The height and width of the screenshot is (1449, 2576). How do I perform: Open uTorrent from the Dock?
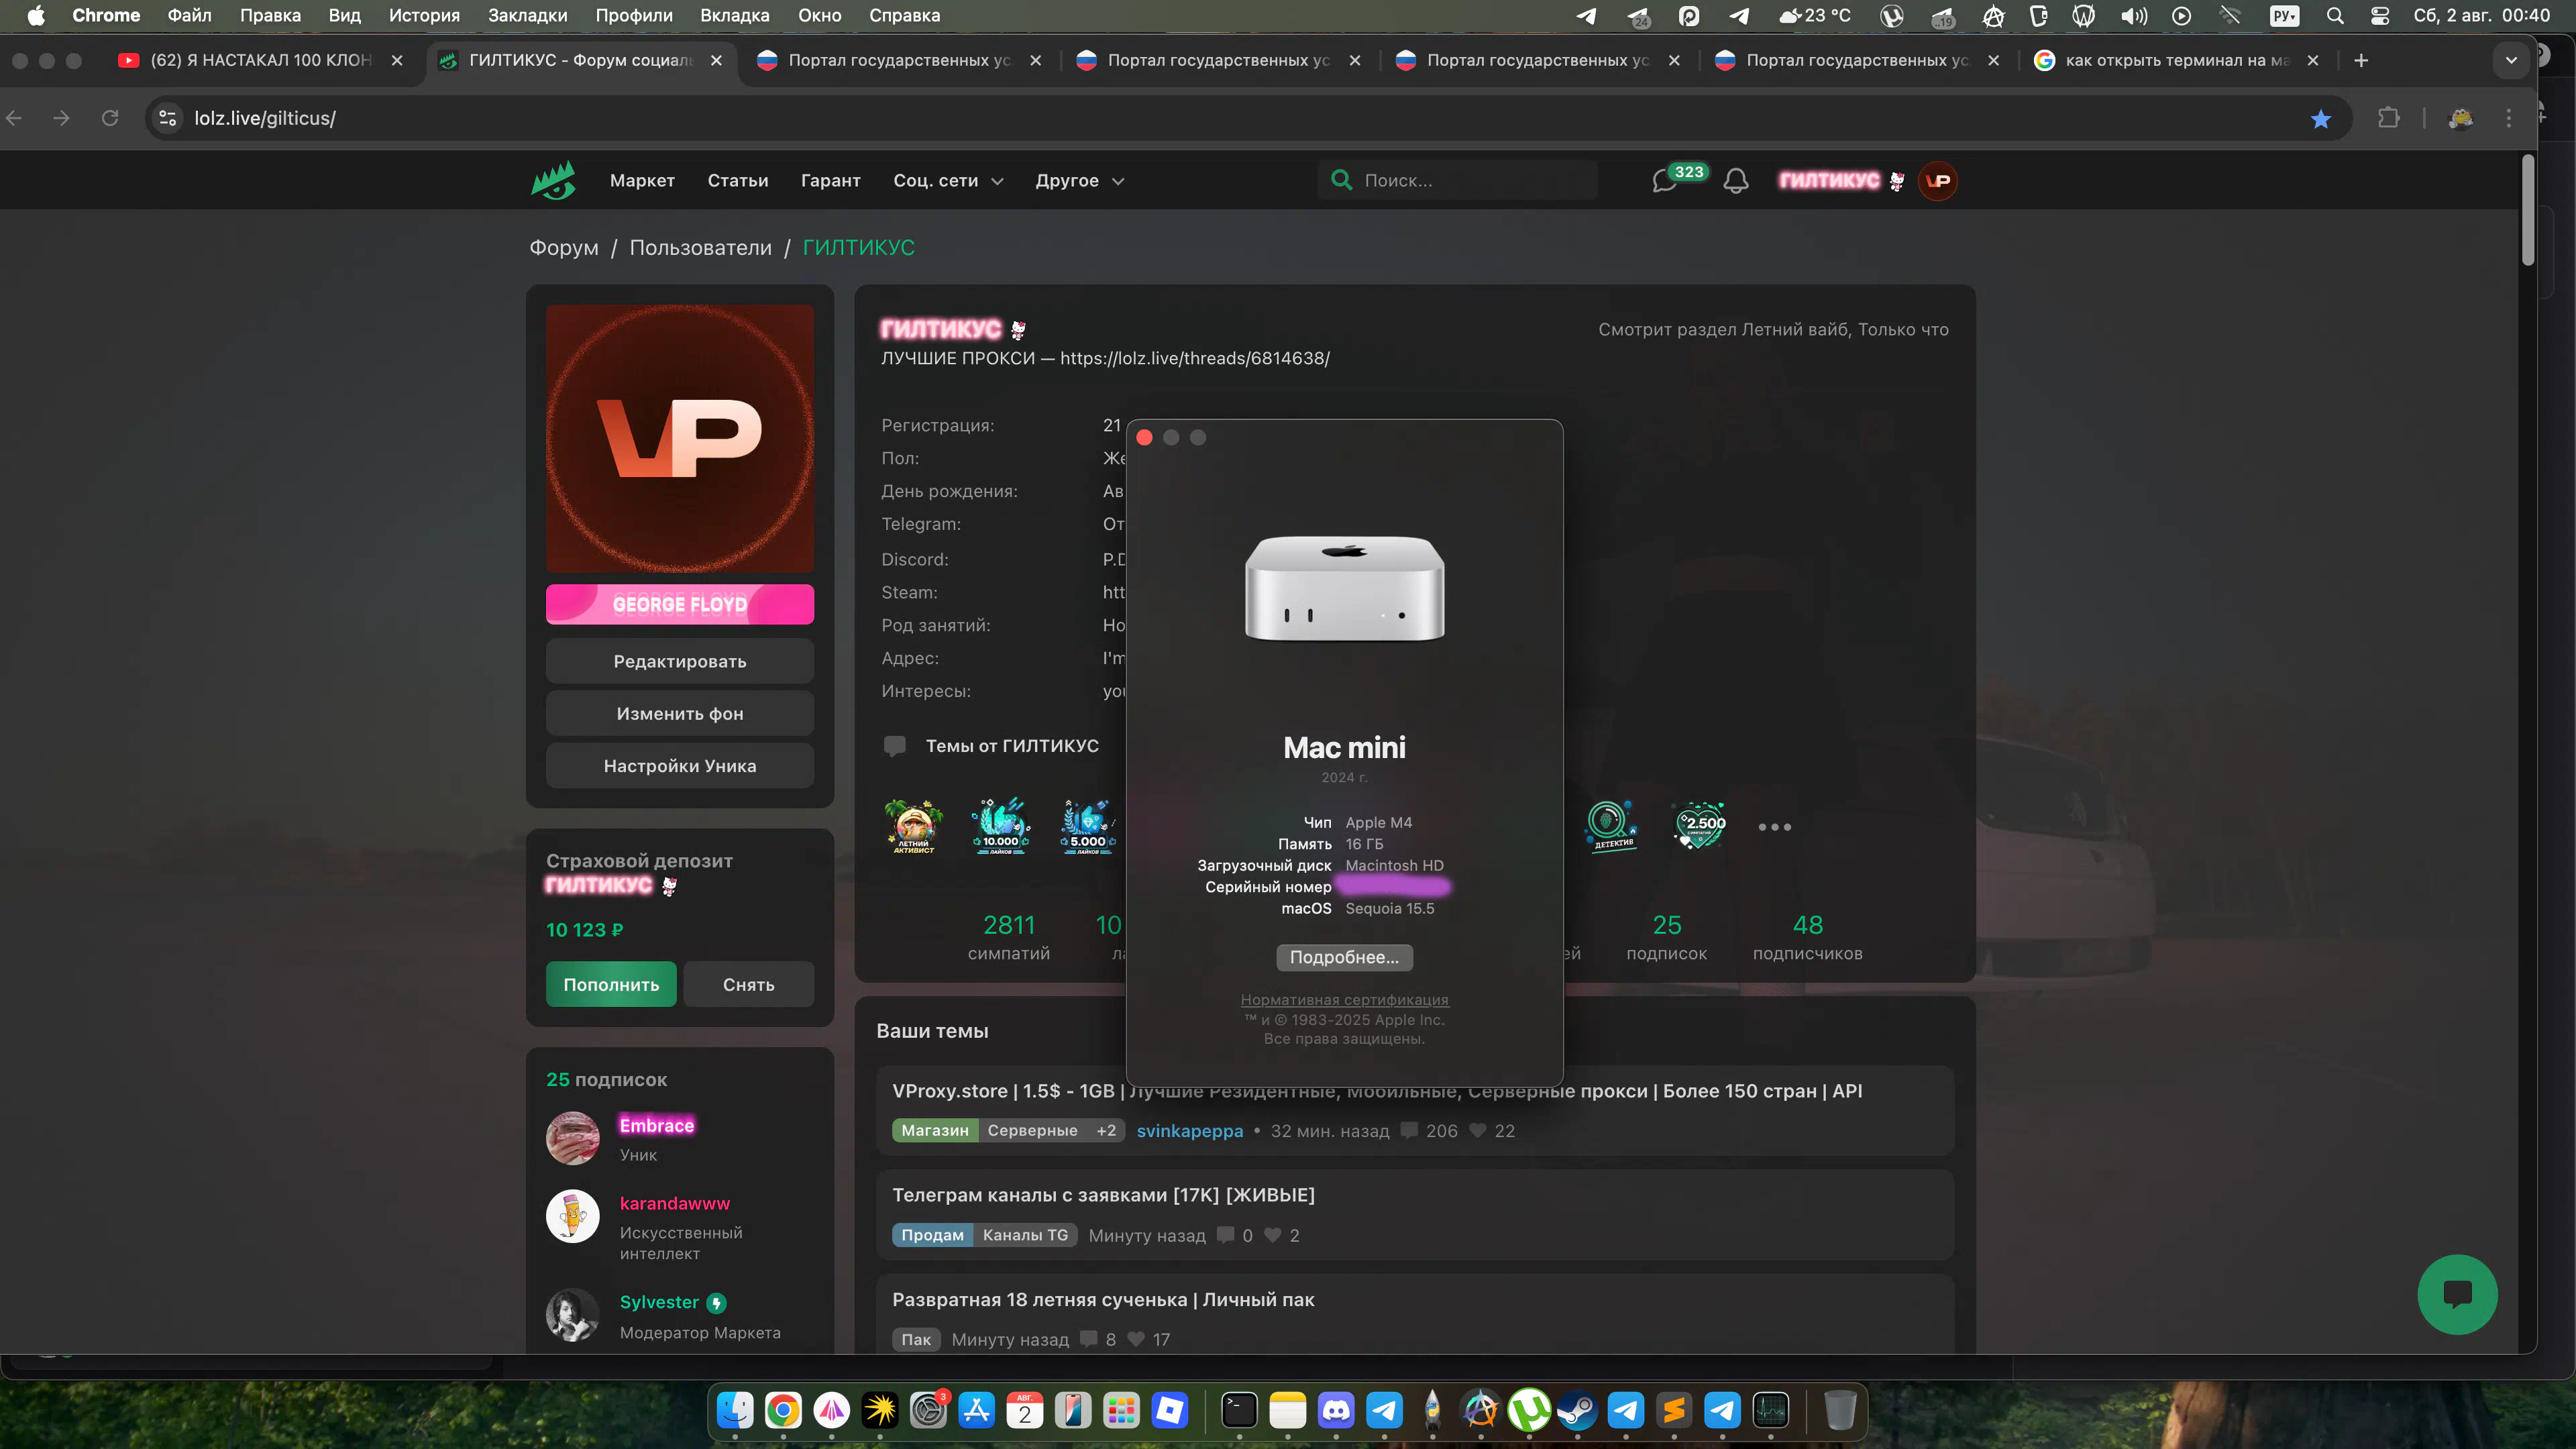coord(1529,1411)
